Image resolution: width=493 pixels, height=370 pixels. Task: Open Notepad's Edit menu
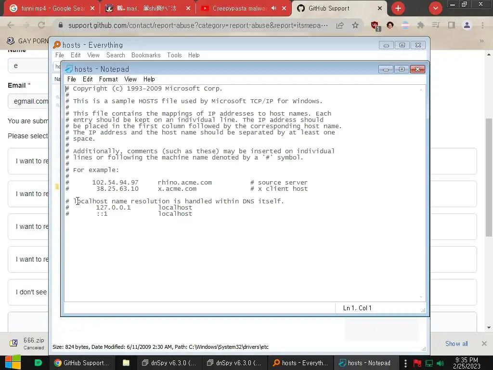pos(88,79)
